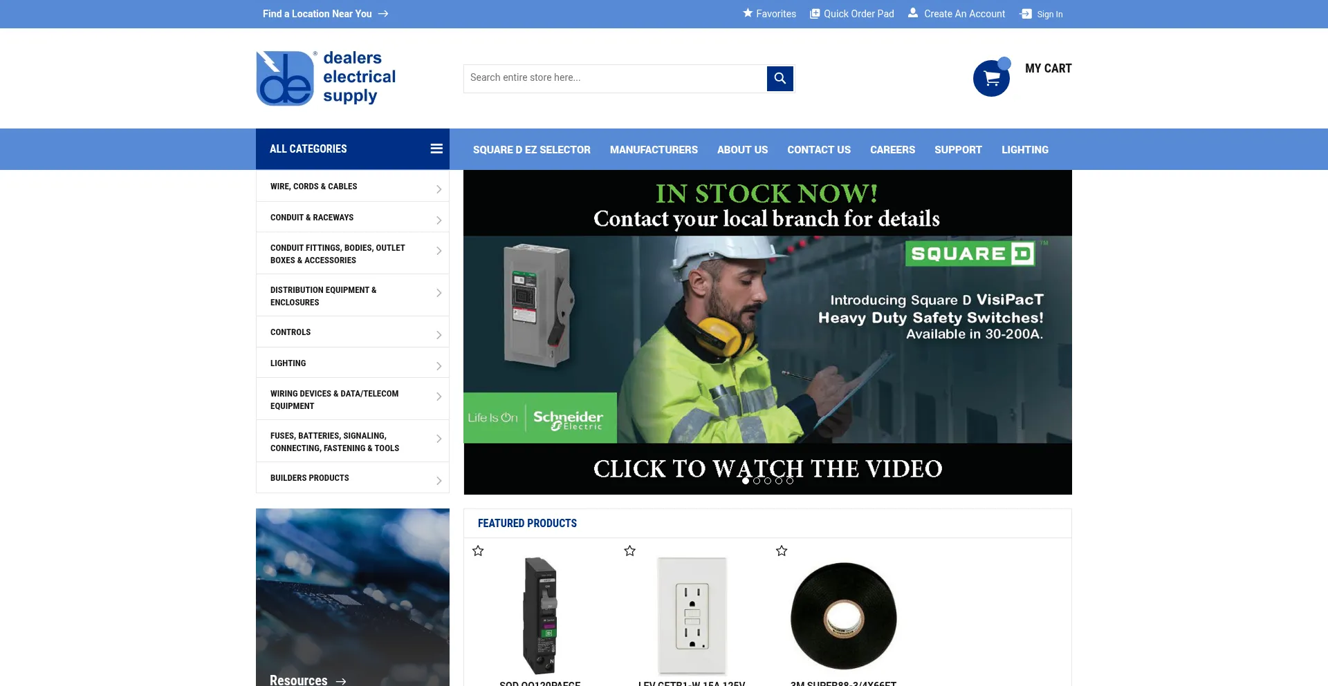Viewport: 1328px width, 686px height.
Task: Click the Sign In link text
Action: (x=1049, y=15)
